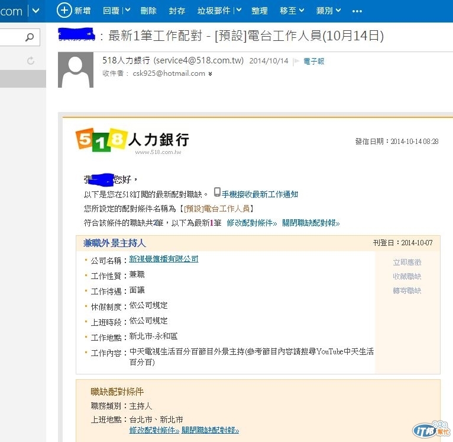Expand the 垃圾郵件 options arrow
The image size is (453, 442).
click(239, 11)
